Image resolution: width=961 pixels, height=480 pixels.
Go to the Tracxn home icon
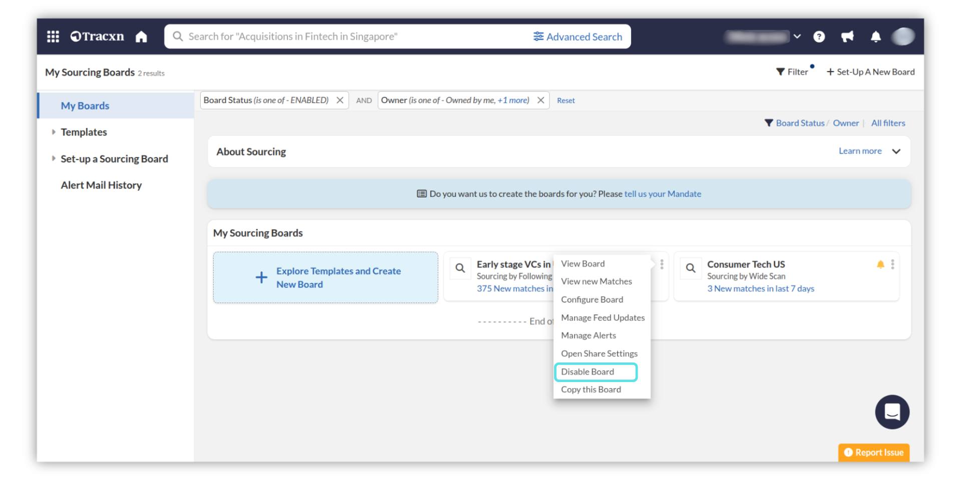point(141,36)
